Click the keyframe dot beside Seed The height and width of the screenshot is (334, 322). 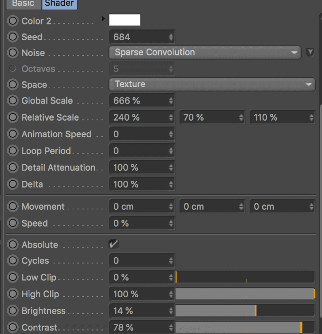(x=13, y=37)
